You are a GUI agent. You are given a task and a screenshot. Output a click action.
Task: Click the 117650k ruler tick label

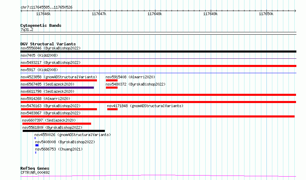click(x=266, y=14)
